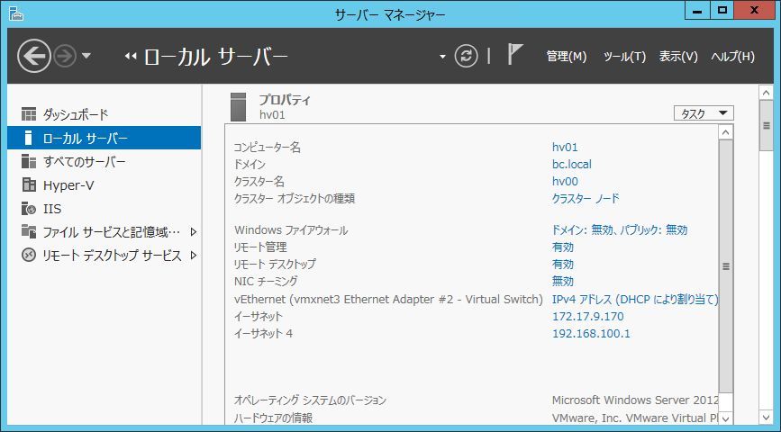781x432 pixels.
Task: Click the forward navigation arrow
Action: [65, 56]
